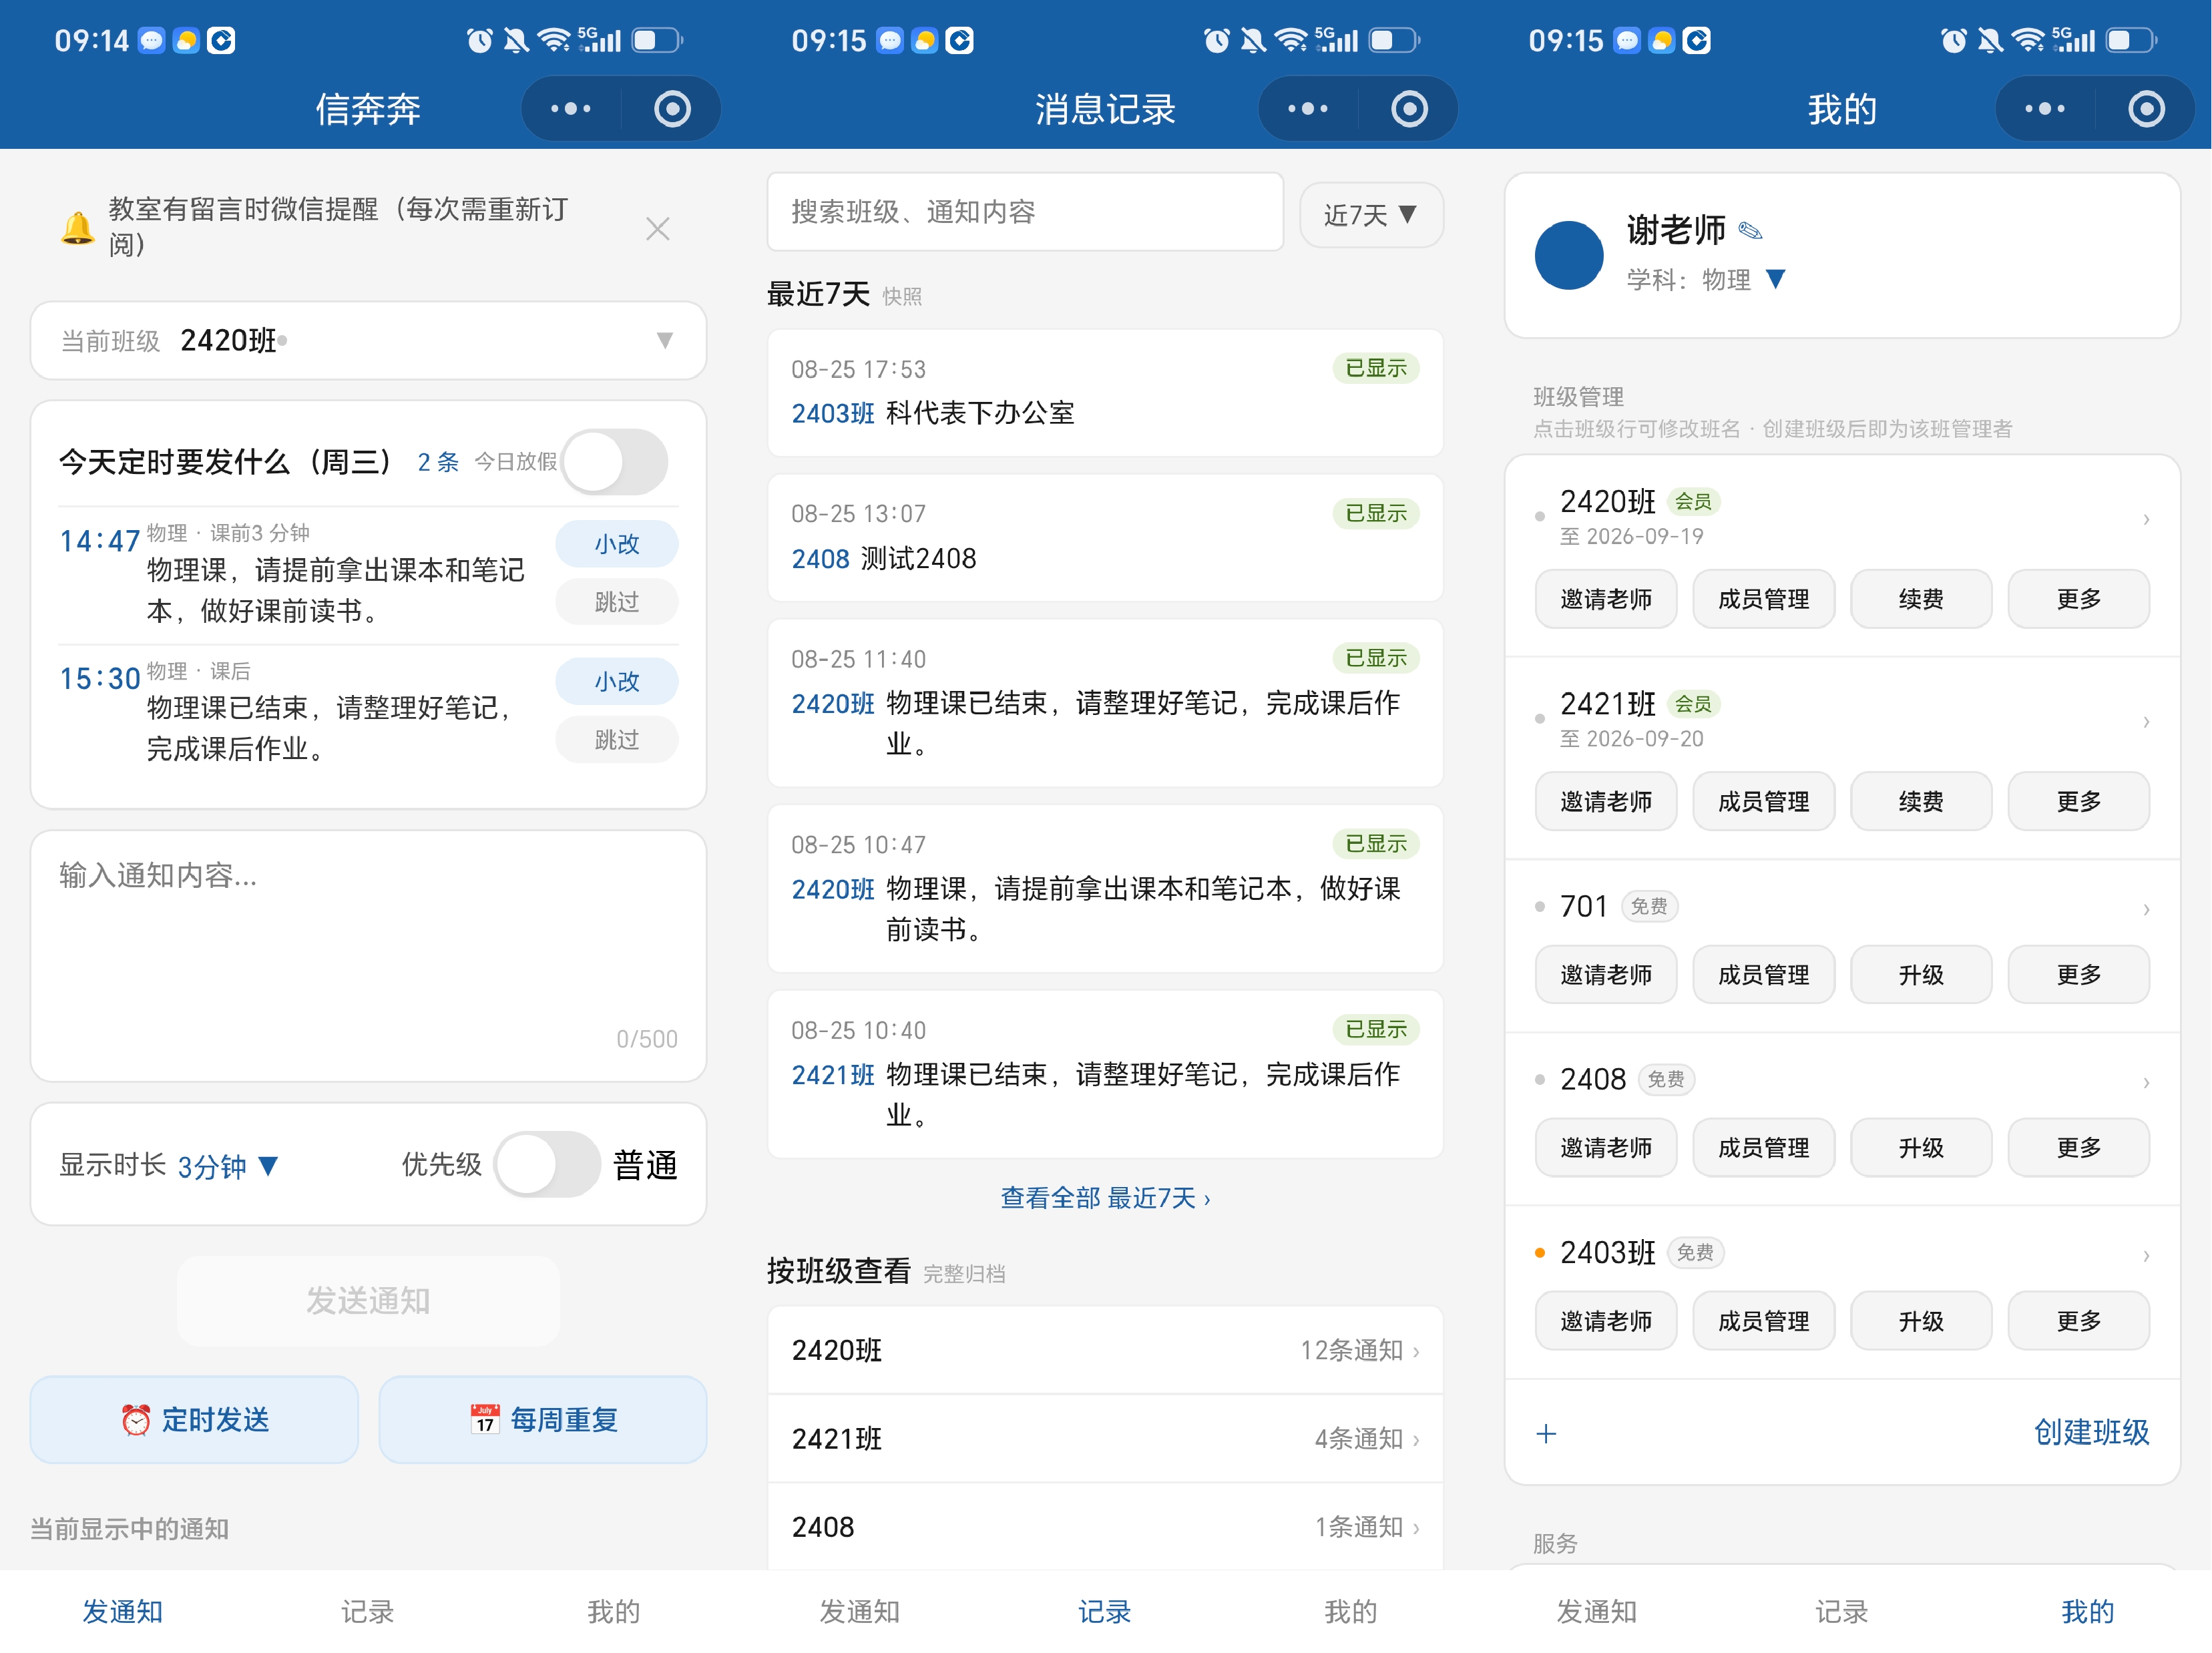Open the 2408 测试2408 message

1105,537
